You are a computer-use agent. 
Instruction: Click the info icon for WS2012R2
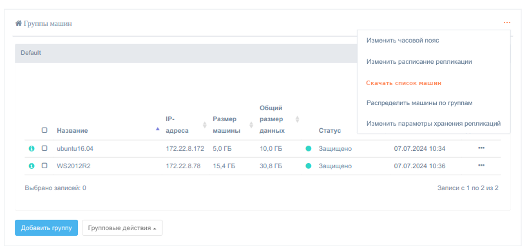pyautogui.click(x=32, y=166)
